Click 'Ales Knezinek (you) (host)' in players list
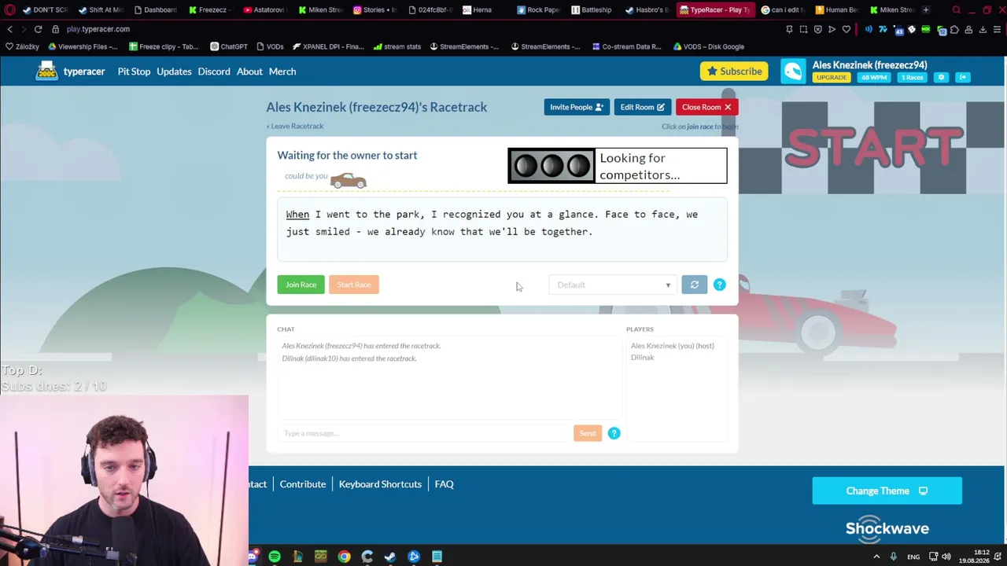Image resolution: width=1007 pixels, height=566 pixels. click(x=673, y=346)
